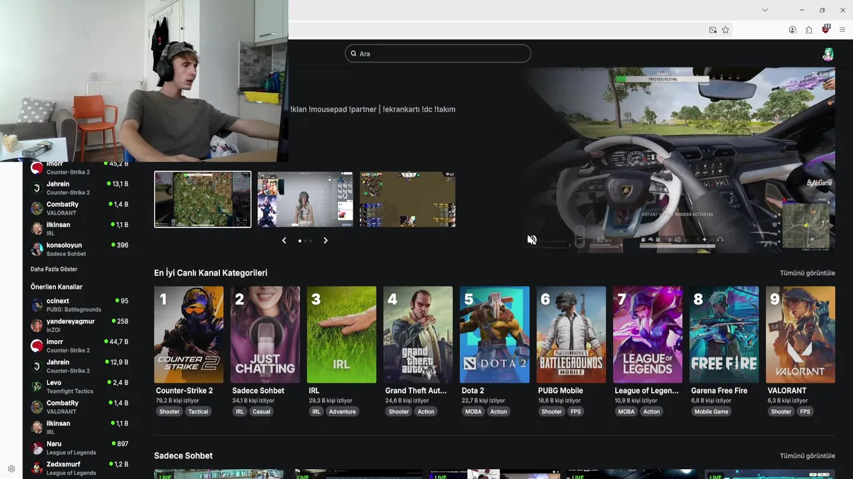Open Firefox hamburger application menu
853x479 pixels.
tap(842, 30)
